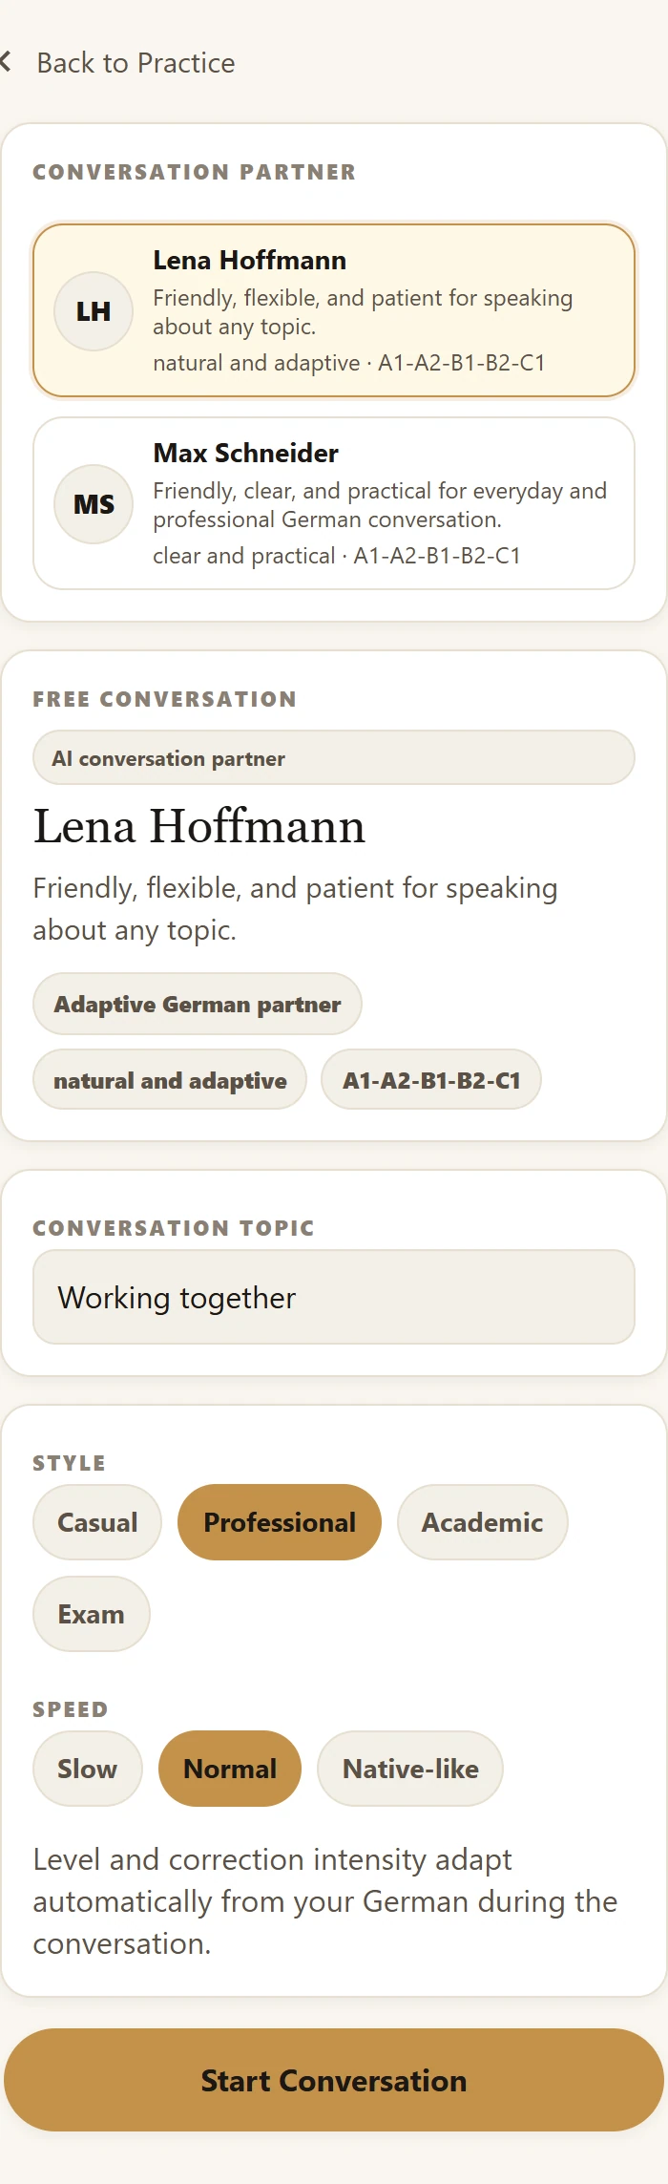Viewport: 668px width, 2184px height.
Task: Click the MS avatar circle
Action: click(94, 504)
